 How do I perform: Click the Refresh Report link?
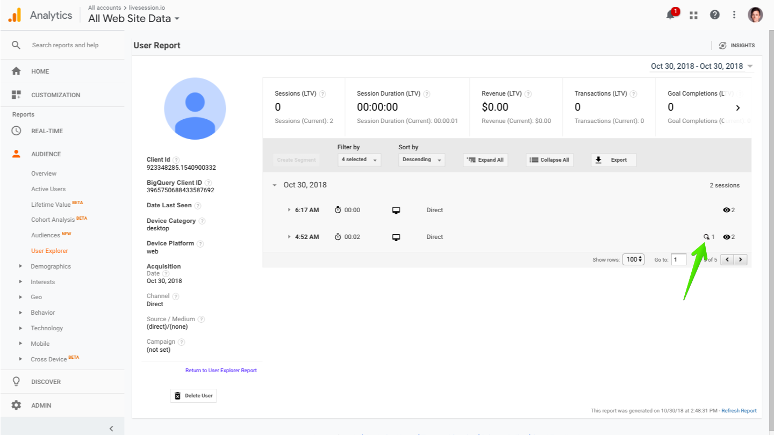(739, 410)
